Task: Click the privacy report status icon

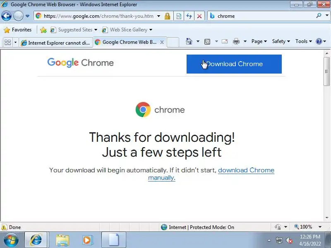Action: pyautogui.click(x=278, y=227)
